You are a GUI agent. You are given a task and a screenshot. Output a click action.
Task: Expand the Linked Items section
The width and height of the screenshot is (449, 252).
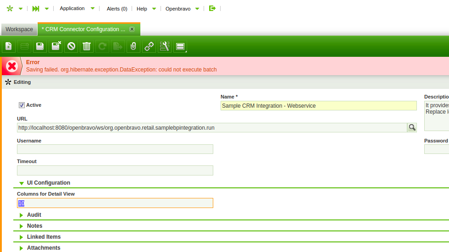click(x=22, y=237)
